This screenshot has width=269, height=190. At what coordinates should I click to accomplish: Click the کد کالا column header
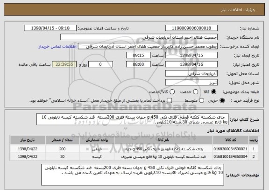coord(230,140)
